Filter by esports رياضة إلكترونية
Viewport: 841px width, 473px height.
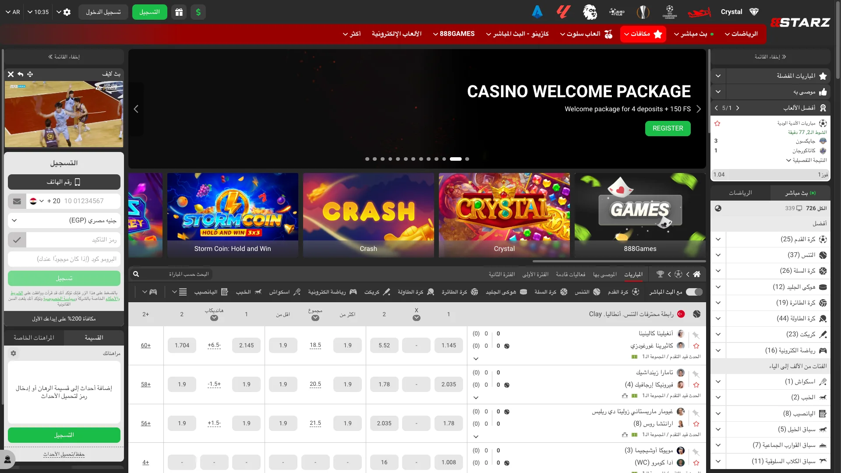(x=332, y=292)
